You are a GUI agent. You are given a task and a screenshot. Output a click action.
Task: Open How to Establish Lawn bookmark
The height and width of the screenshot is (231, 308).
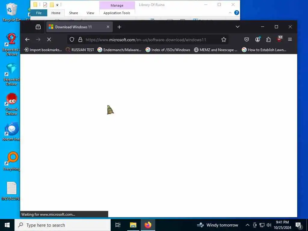click(x=264, y=50)
